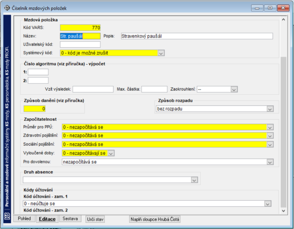
Task: Click the Urči stav button
Action: click(95, 219)
